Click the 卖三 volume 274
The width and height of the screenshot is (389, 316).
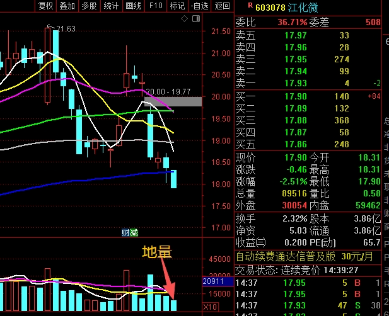[x=342, y=59]
